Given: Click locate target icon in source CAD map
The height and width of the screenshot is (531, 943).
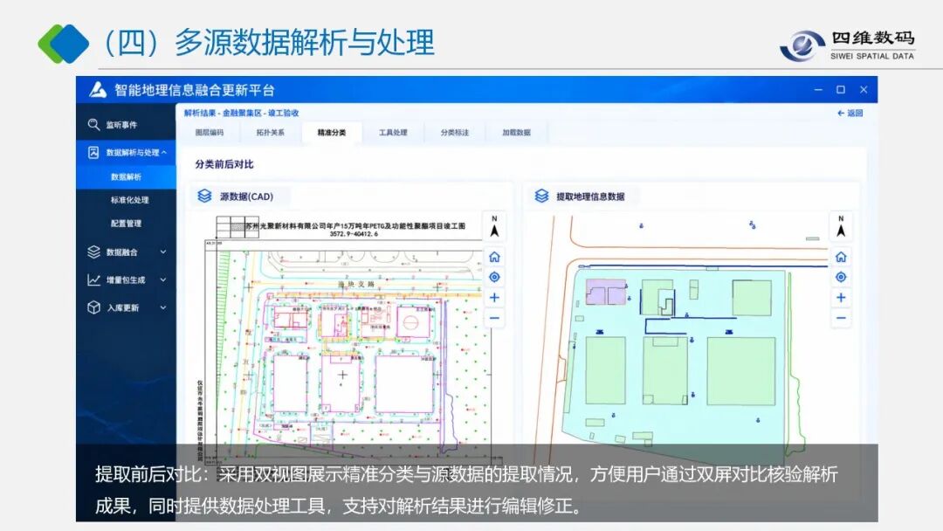Looking at the screenshot, I should (494, 277).
